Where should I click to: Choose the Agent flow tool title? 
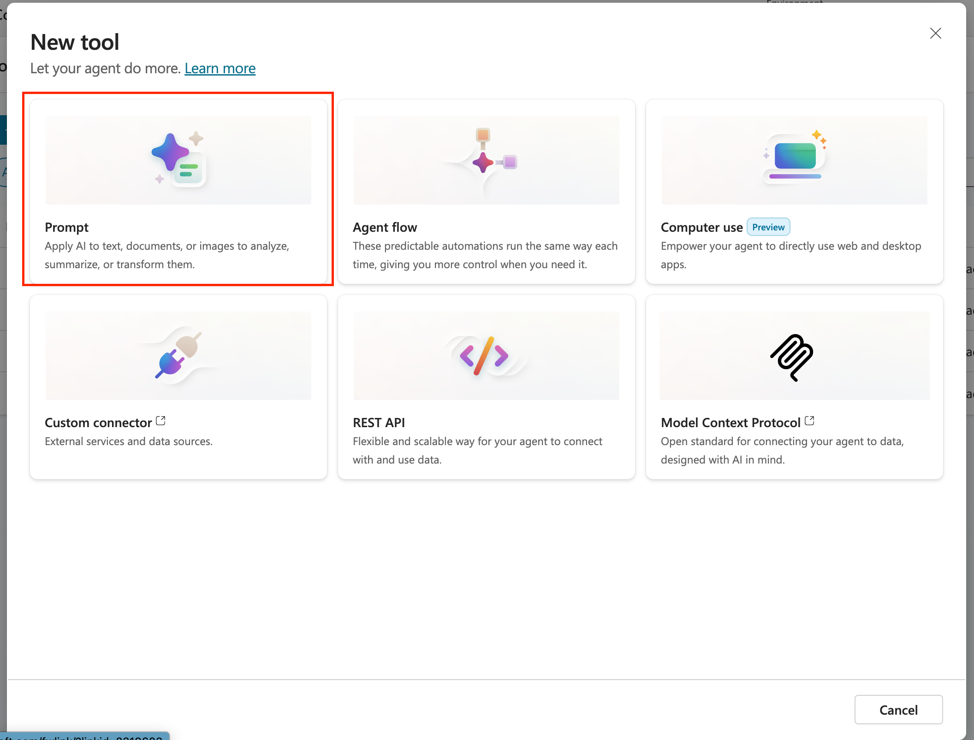pyautogui.click(x=385, y=228)
